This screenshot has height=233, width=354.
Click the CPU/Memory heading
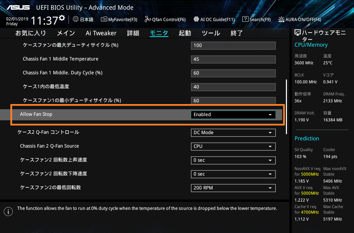[x=311, y=45]
